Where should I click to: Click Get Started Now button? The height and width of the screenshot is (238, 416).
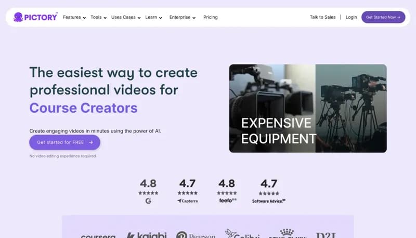point(383,17)
